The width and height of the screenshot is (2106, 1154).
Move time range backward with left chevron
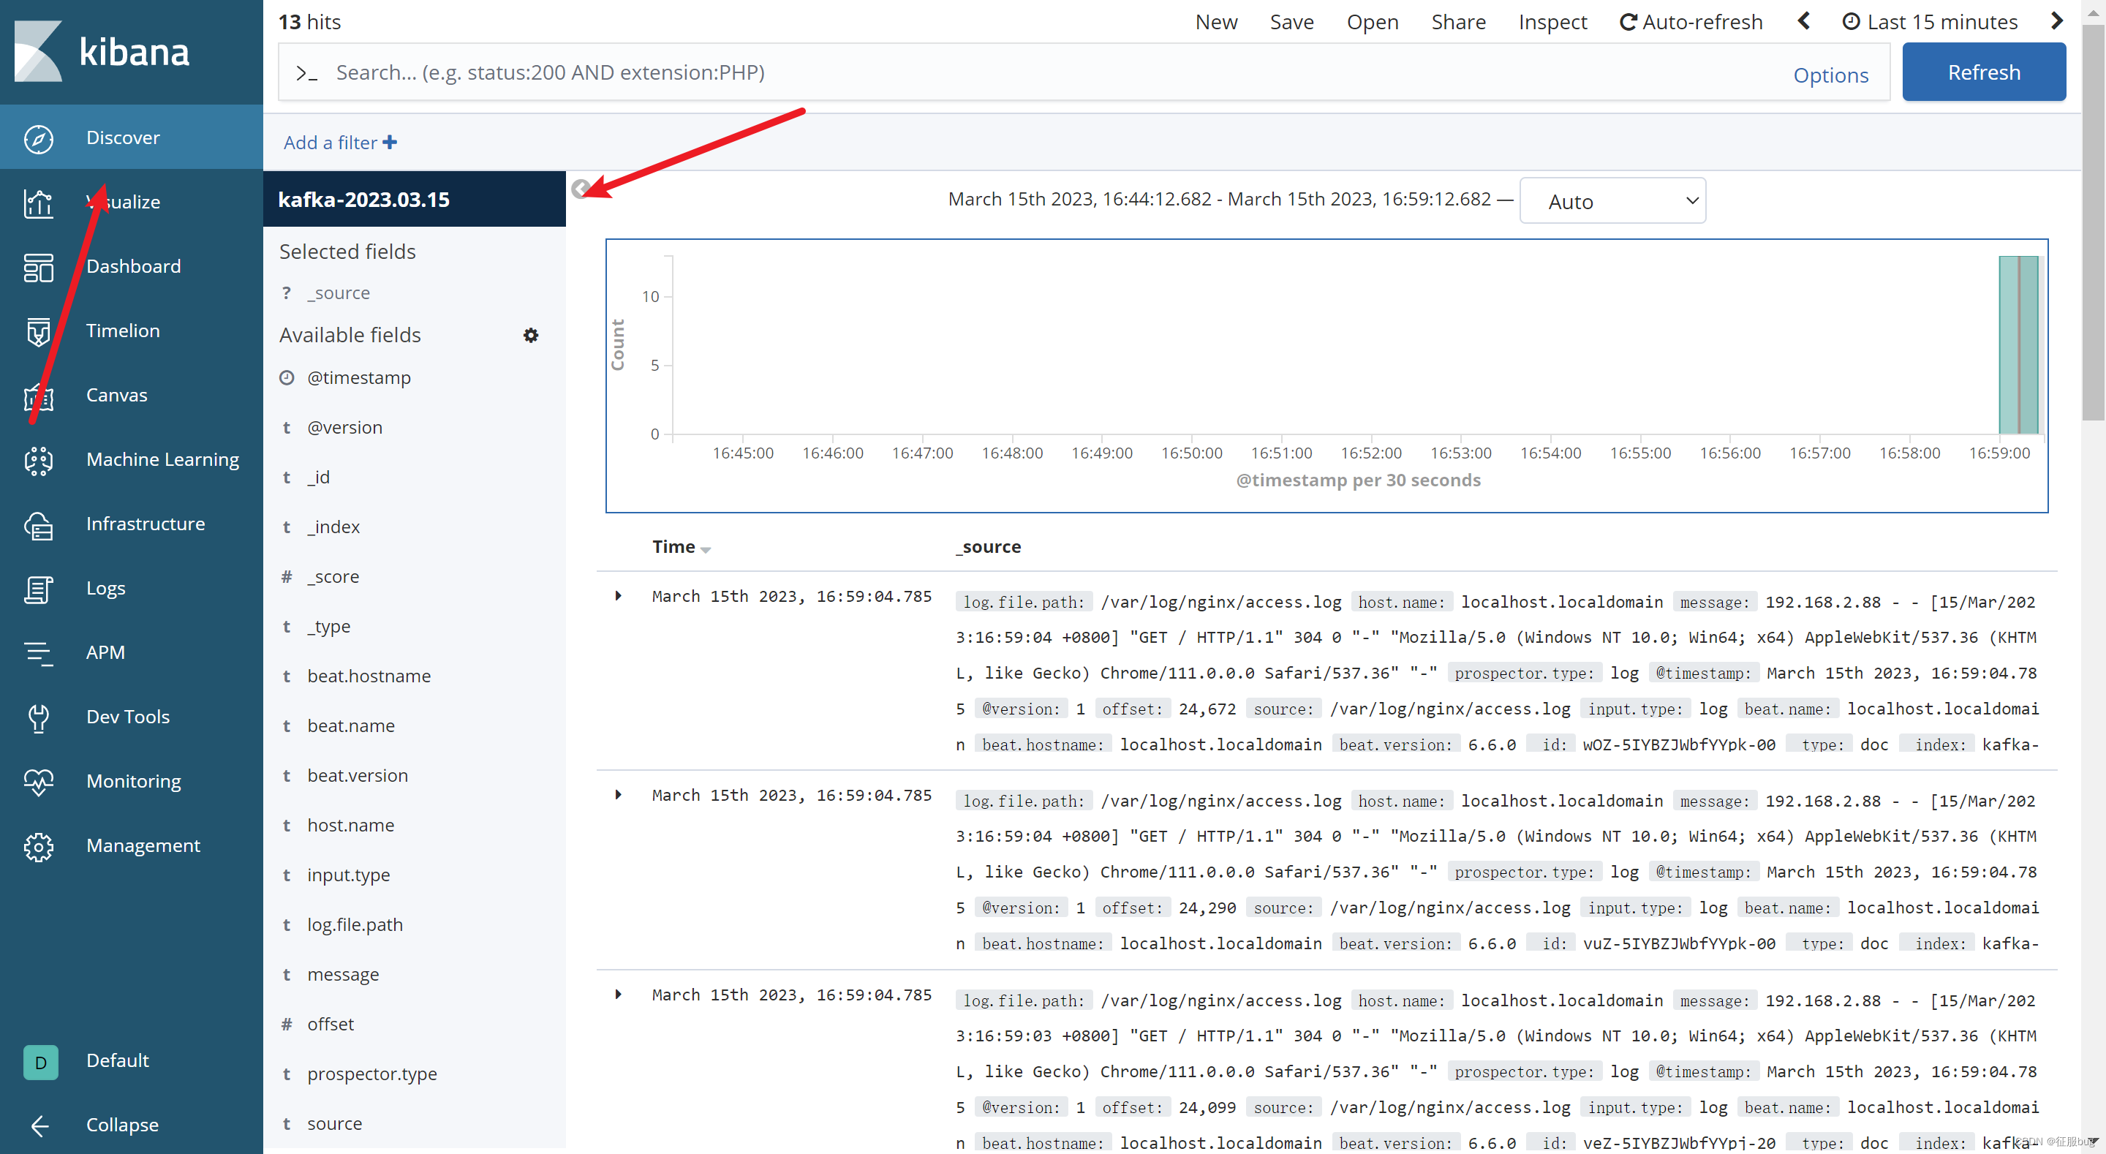[x=1803, y=21]
